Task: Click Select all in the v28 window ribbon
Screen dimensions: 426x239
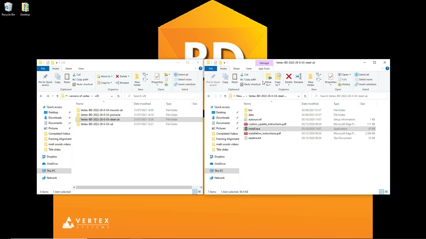Action: point(181,75)
